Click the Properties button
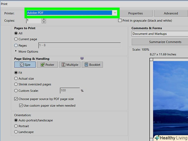This screenshot has width=188, height=141. (136, 13)
